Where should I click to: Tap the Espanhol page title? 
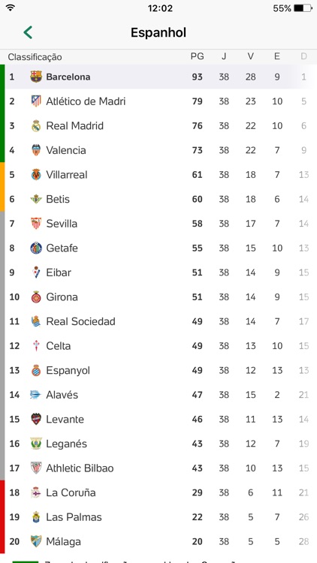pos(158,32)
